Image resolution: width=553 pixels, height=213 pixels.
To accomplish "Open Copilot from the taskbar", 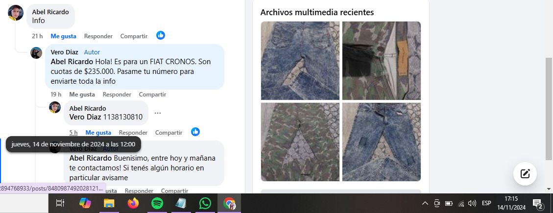I will [85, 203].
